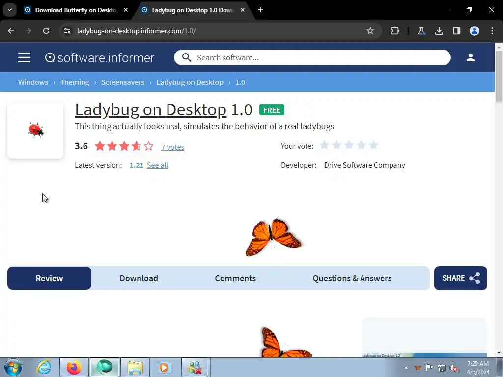503x377 pixels.
Task: Click the Ladybug on Desktop title link
Action: (150, 109)
